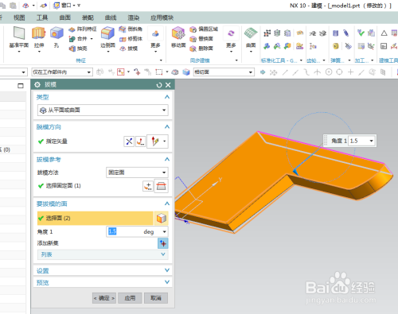Open the on-screen 角度 1 value dropdown arrow
Screen dimensions: 398x314
point(372,141)
